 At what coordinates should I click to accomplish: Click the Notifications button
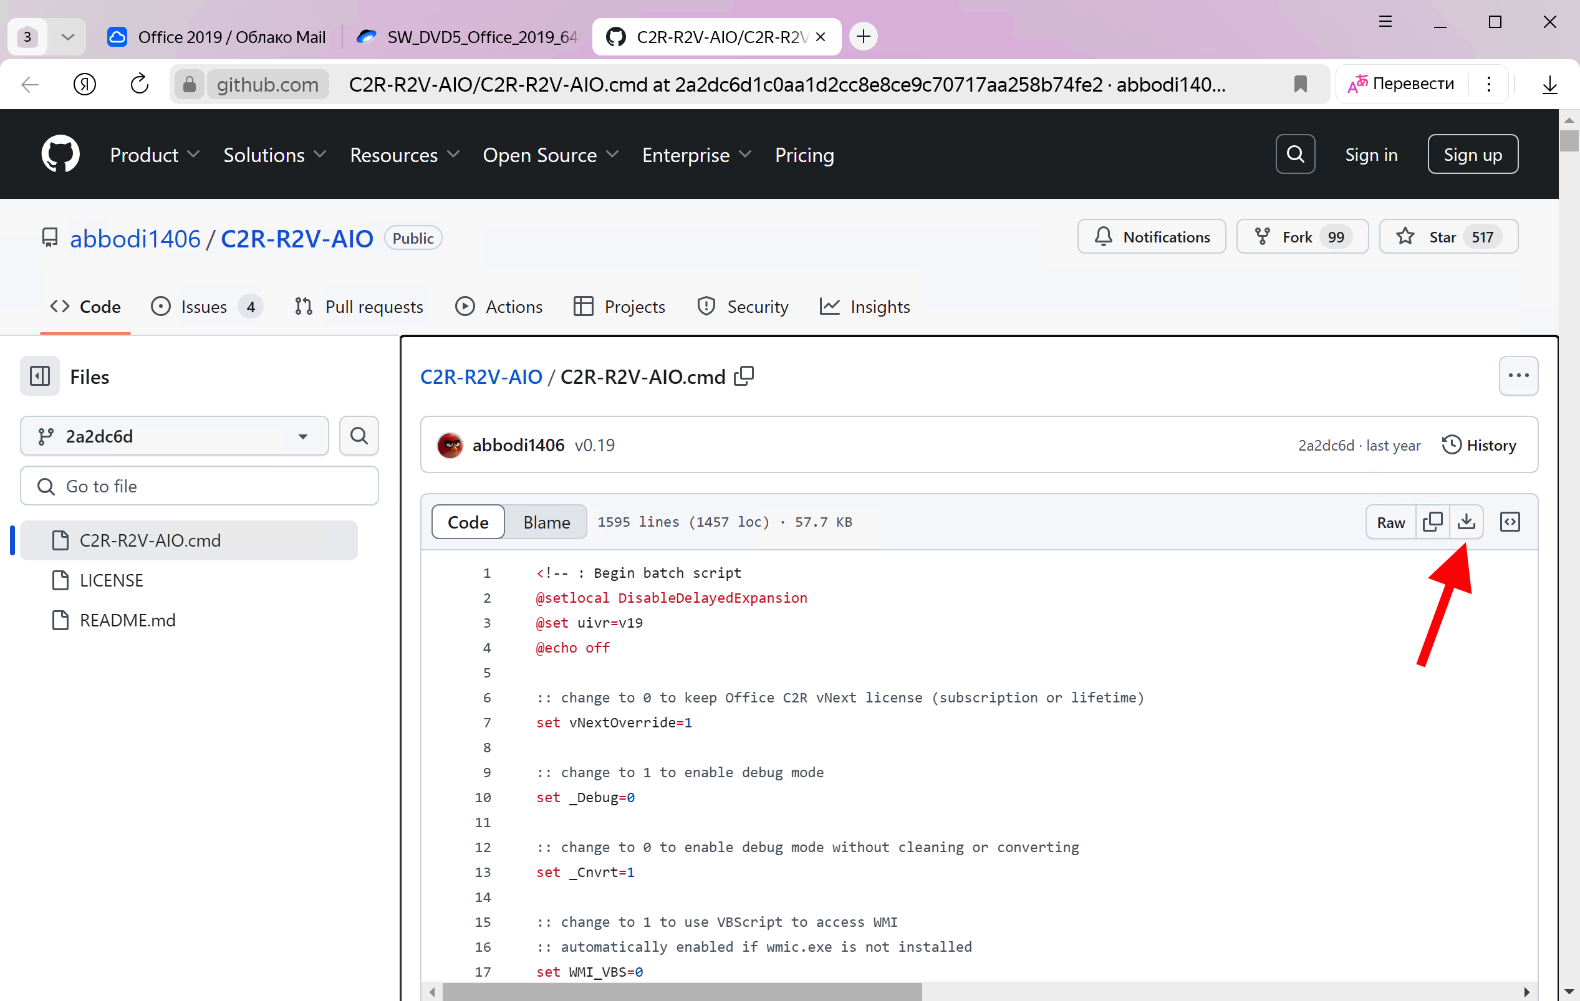(1152, 236)
